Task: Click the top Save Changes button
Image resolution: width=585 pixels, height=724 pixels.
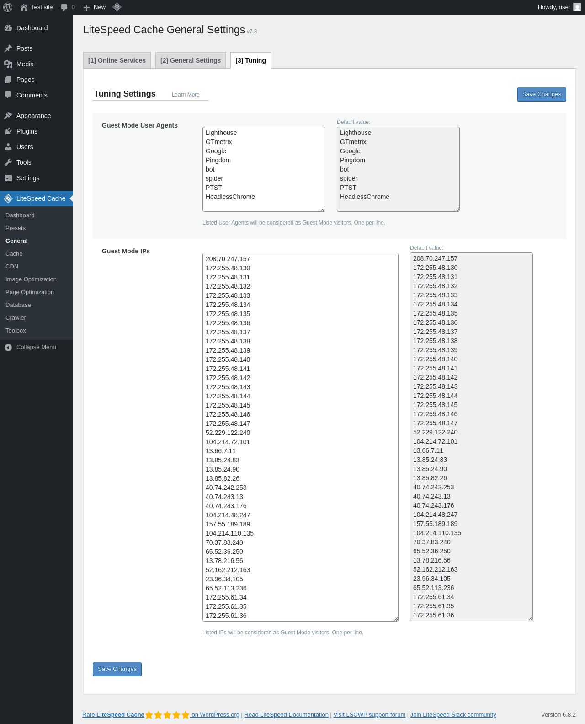Action: coord(542,94)
